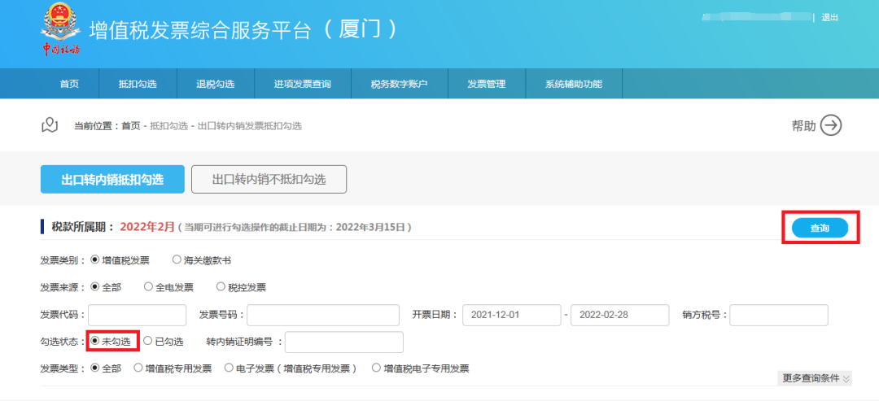Open start date field 2021-12-01
Image resolution: width=879 pixels, height=401 pixels.
tap(510, 315)
